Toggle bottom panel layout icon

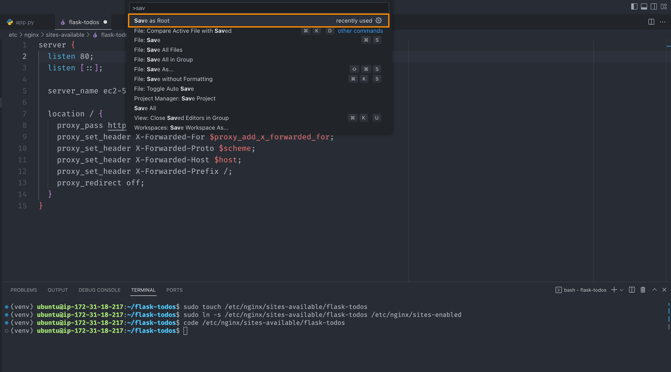pos(644,6)
